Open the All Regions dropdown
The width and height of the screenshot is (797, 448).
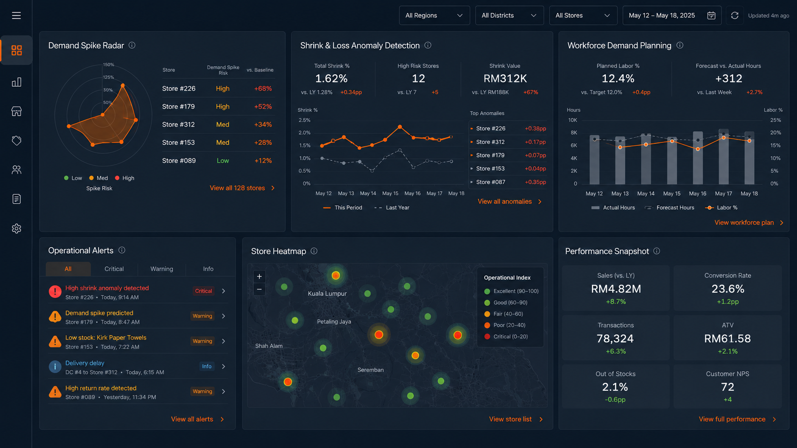pos(434,16)
